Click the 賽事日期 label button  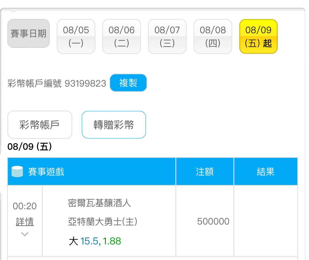(28, 33)
